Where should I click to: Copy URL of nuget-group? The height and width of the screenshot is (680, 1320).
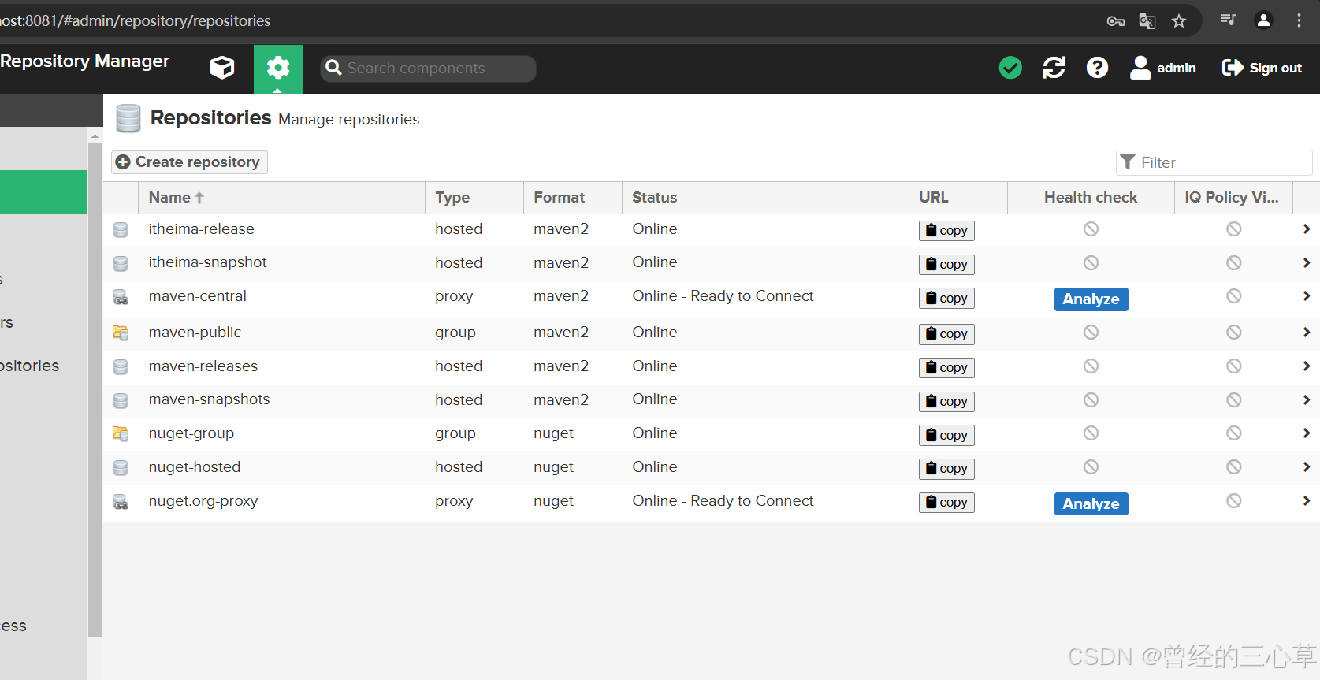(x=946, y=435)
